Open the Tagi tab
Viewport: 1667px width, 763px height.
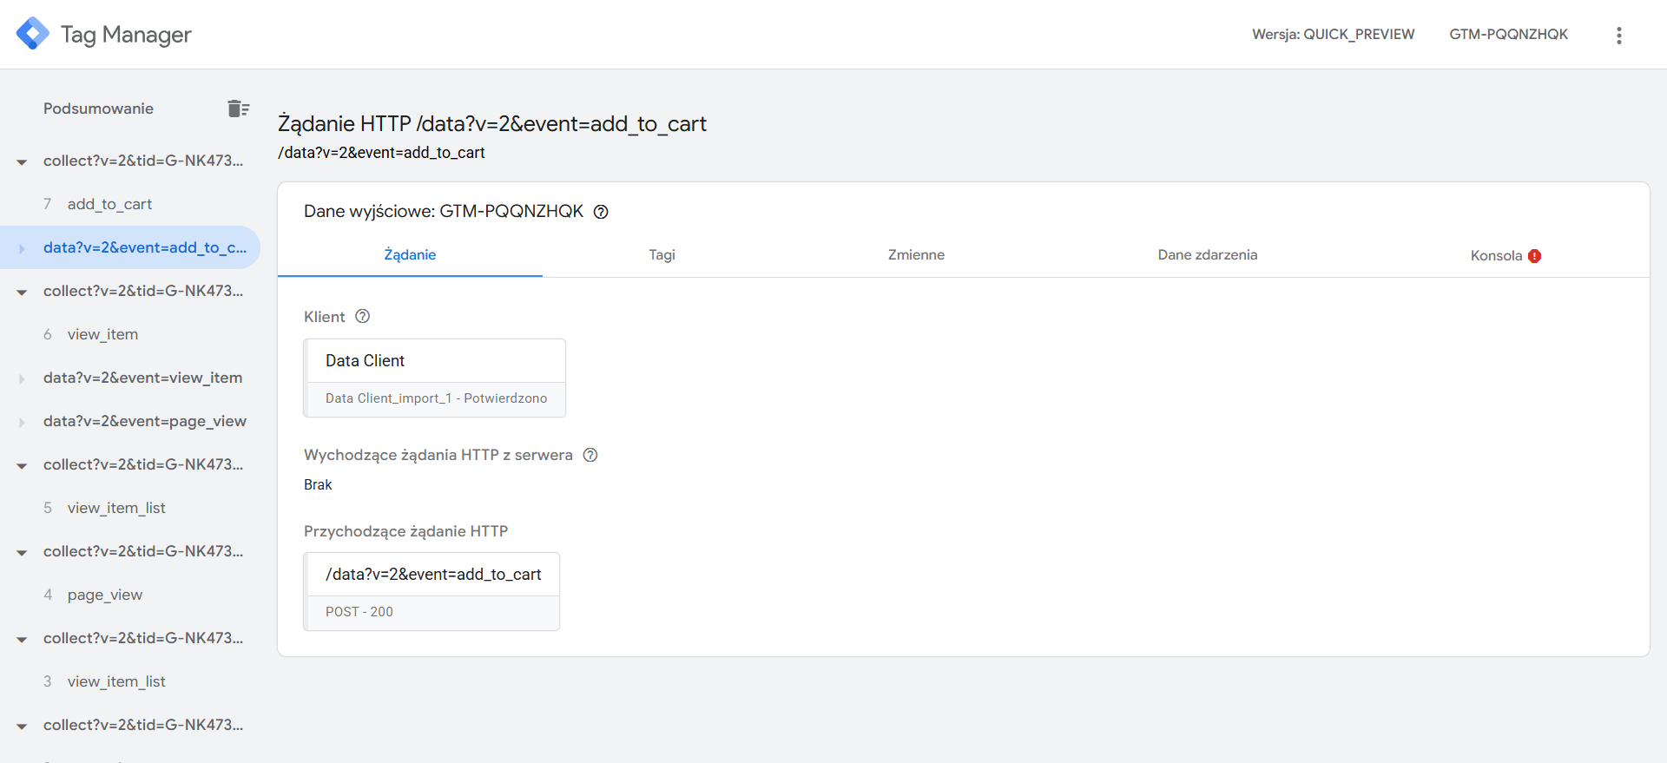[x=662, y=255]
